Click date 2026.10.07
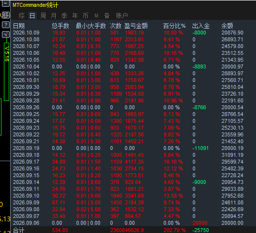 click(26, 46)
